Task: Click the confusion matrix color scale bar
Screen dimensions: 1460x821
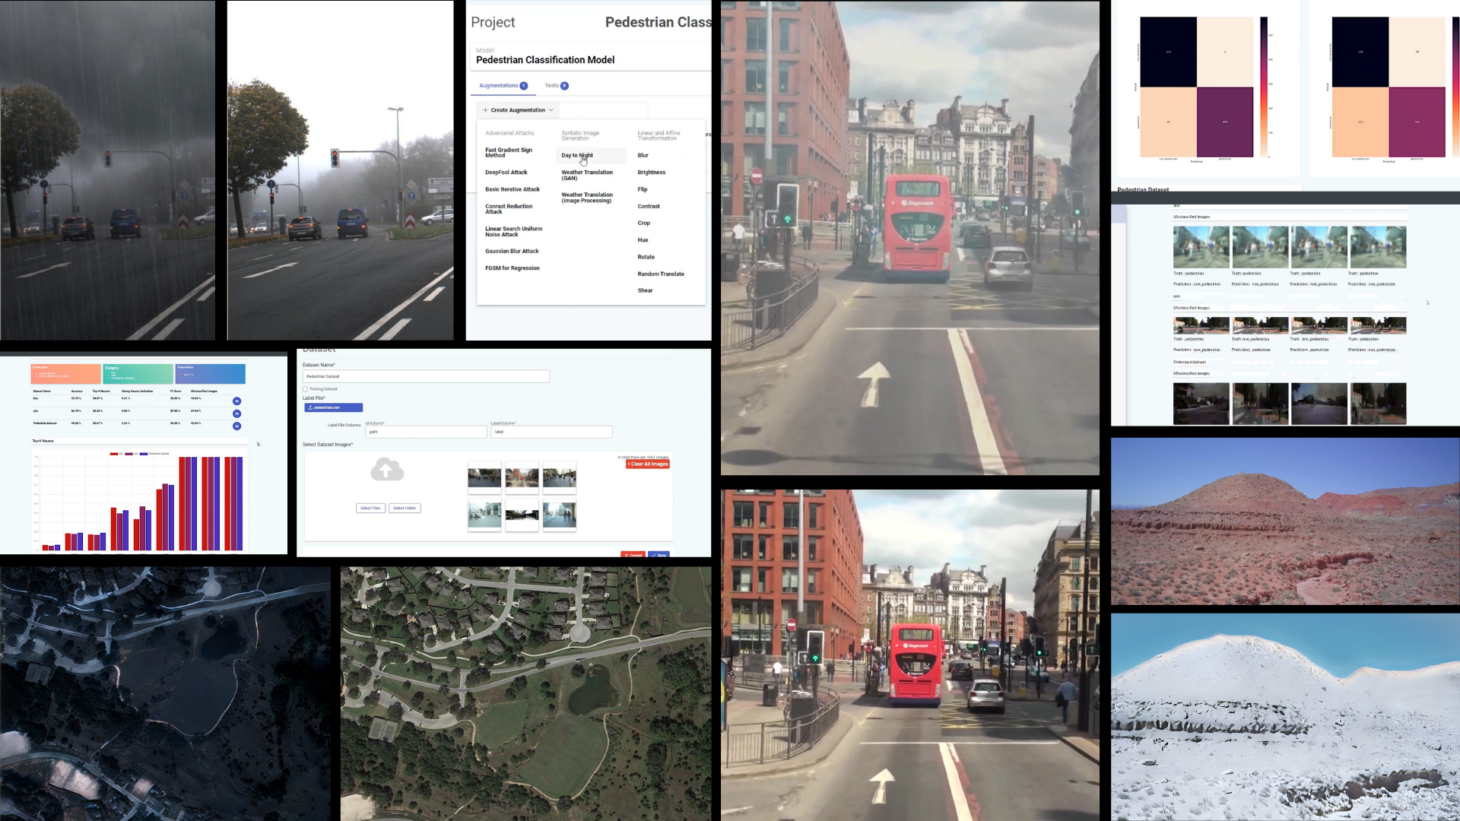Action: click(x=1265, y=86)
